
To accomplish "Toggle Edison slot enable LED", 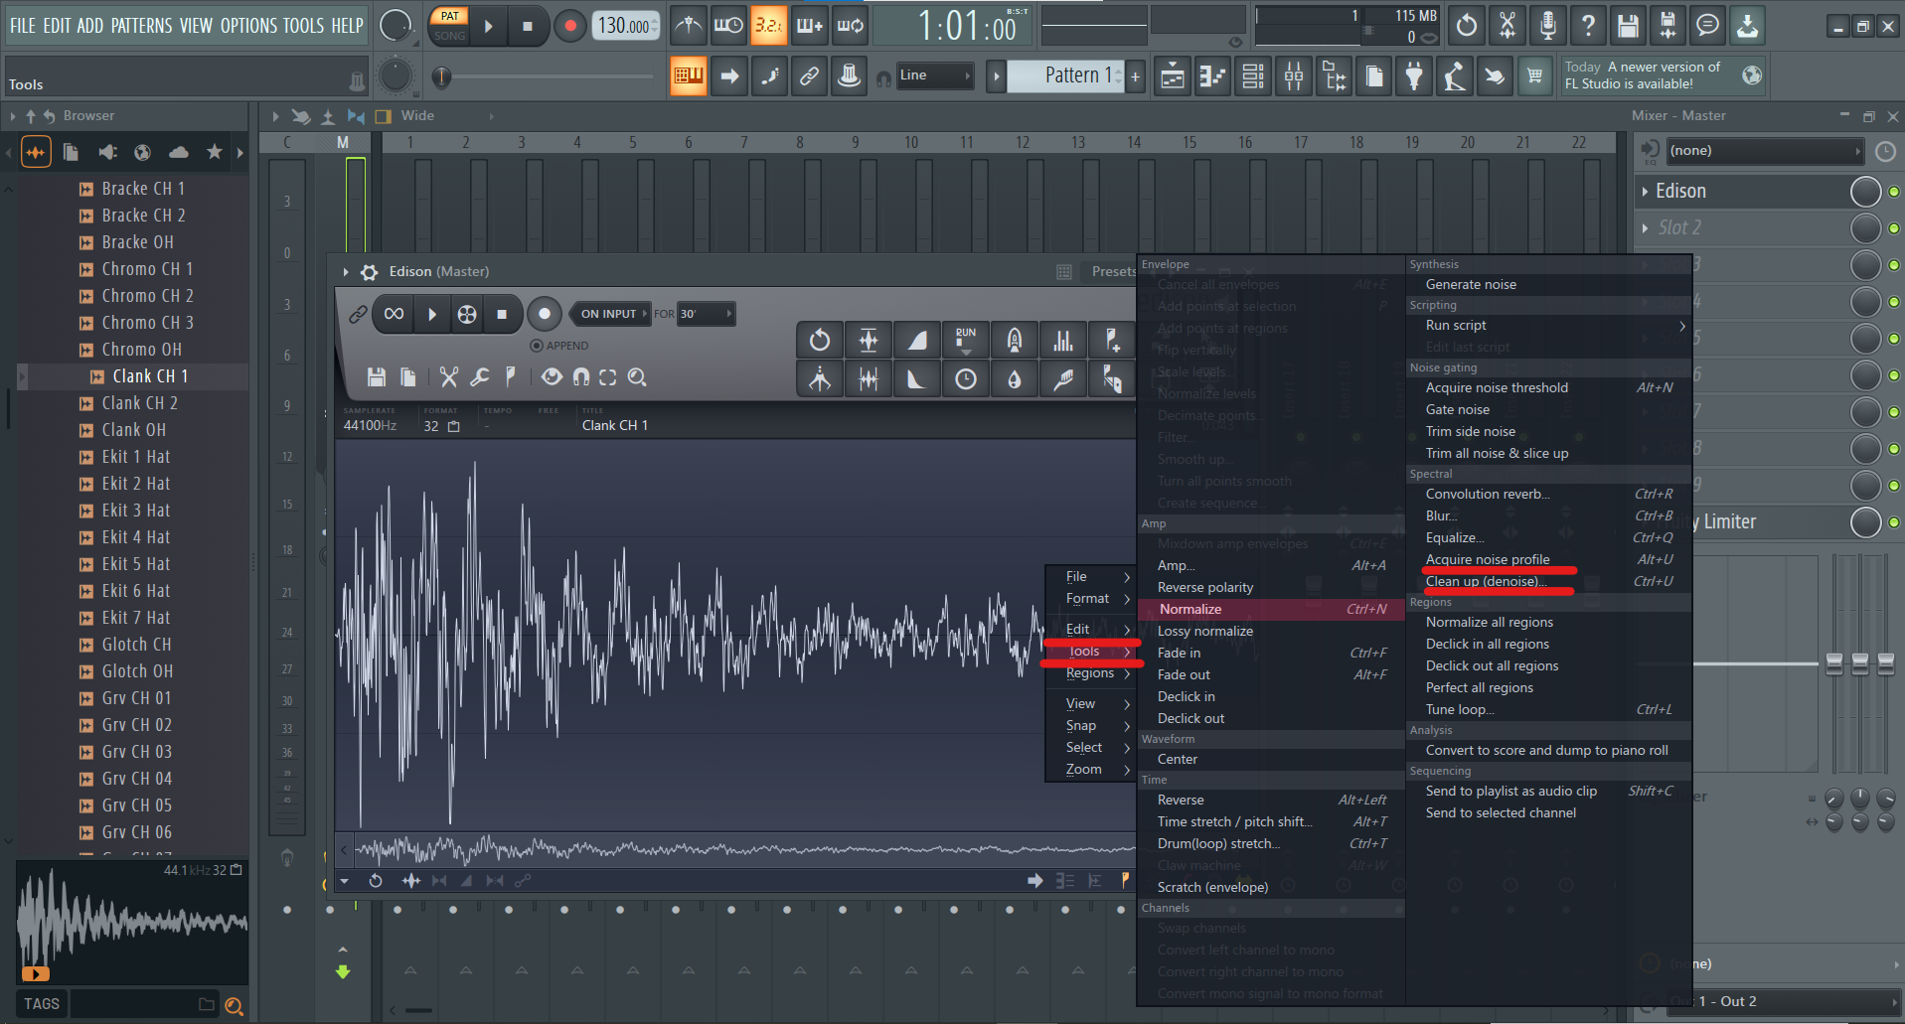I will (x=1894, y=192).
